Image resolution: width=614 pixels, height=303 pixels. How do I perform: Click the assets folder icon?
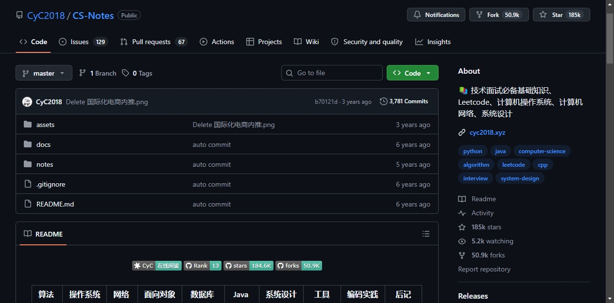[28, 125]
